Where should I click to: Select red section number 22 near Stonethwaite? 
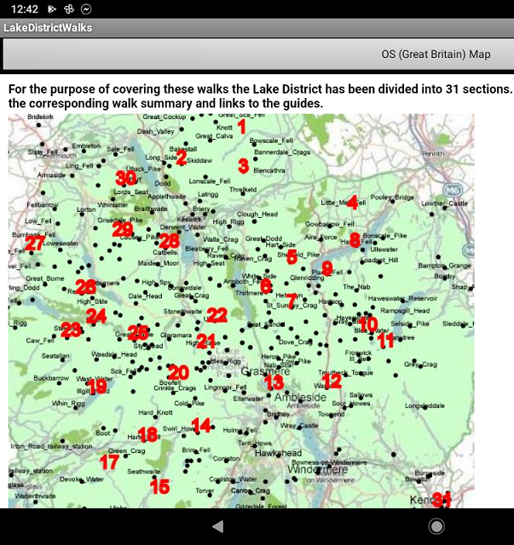point(217,315)
